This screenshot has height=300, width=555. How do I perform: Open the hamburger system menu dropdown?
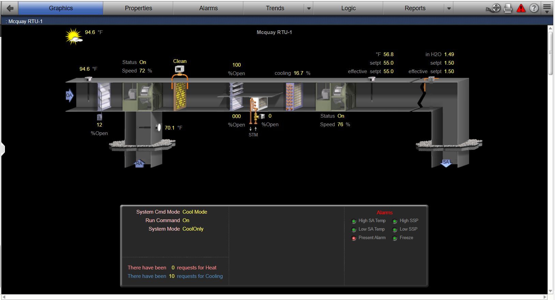[x=547, y=8]
